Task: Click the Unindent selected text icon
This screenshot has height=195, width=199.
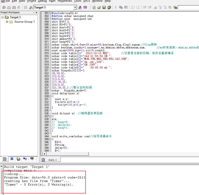Action: 150,7
